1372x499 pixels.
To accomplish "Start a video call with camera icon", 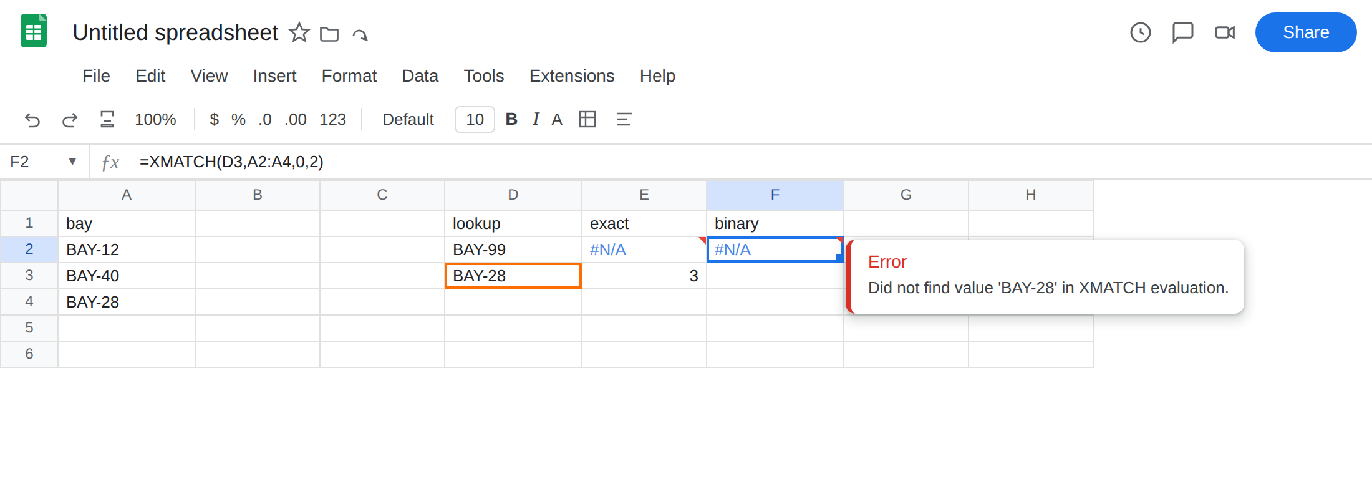I will [1225, 32].
